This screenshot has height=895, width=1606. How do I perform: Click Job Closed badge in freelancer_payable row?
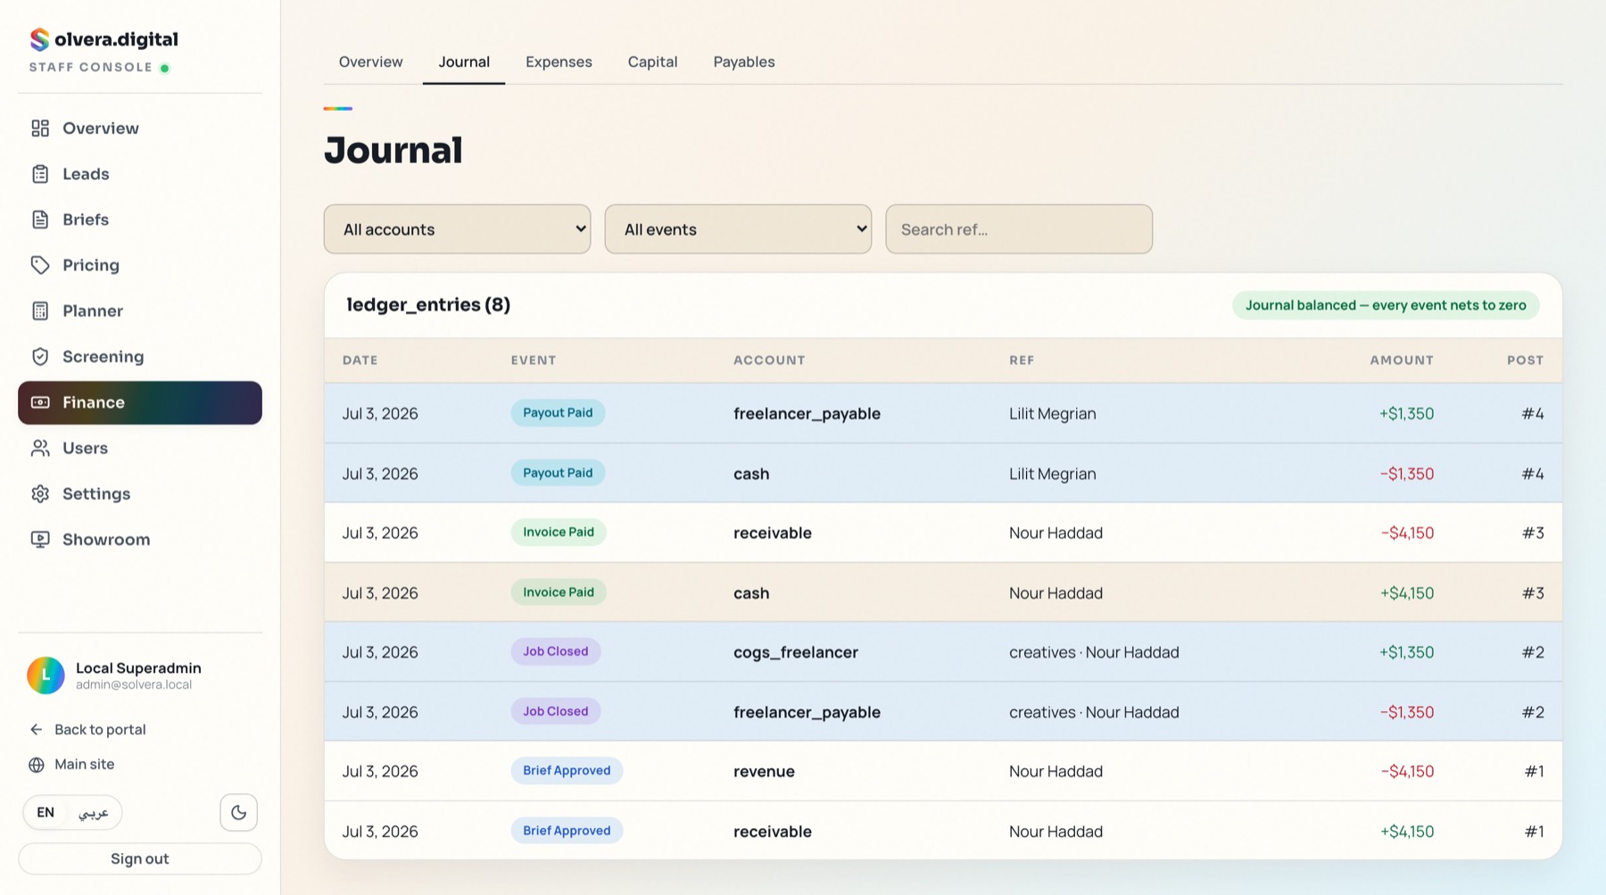click(x=556, y=711)
